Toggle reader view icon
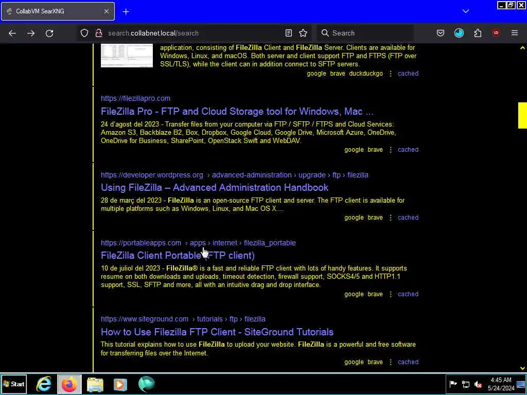The image size is (527, 395). click(x=288, y=33)
